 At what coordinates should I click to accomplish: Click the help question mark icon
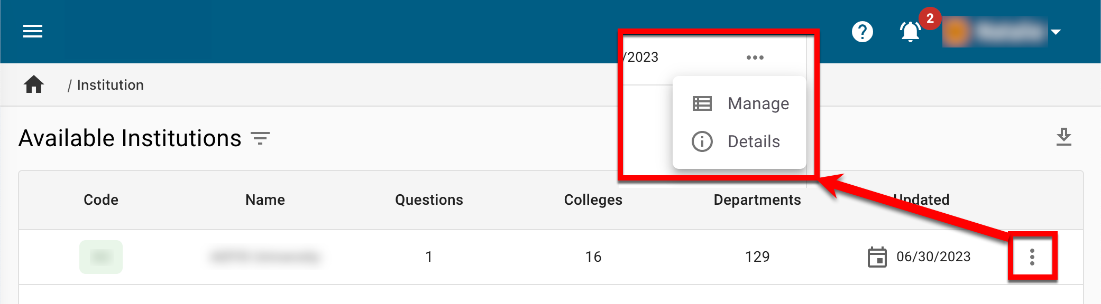tap(862, 32)
